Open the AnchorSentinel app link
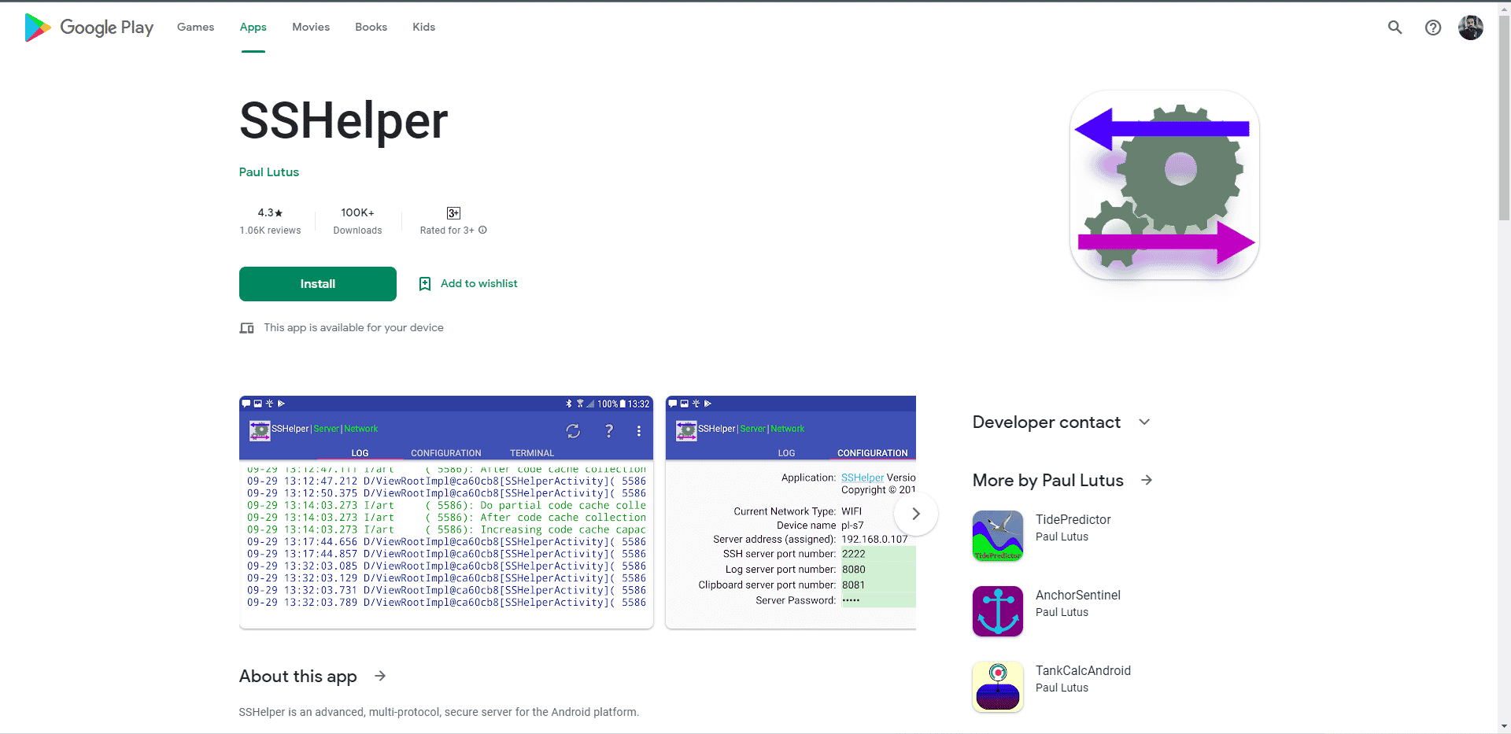 click(x=1078, y=596)
